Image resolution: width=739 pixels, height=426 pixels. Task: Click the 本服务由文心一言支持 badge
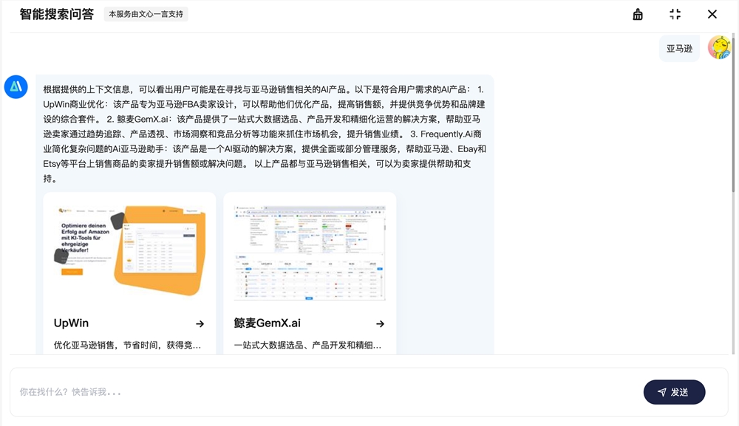pos(146,14)
